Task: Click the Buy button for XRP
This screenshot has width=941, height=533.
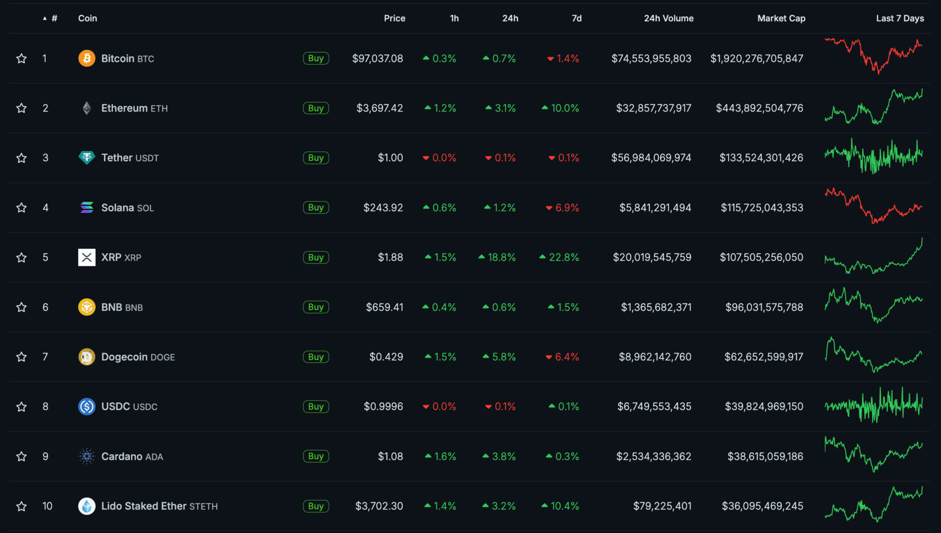Action: tap(316, 257)
